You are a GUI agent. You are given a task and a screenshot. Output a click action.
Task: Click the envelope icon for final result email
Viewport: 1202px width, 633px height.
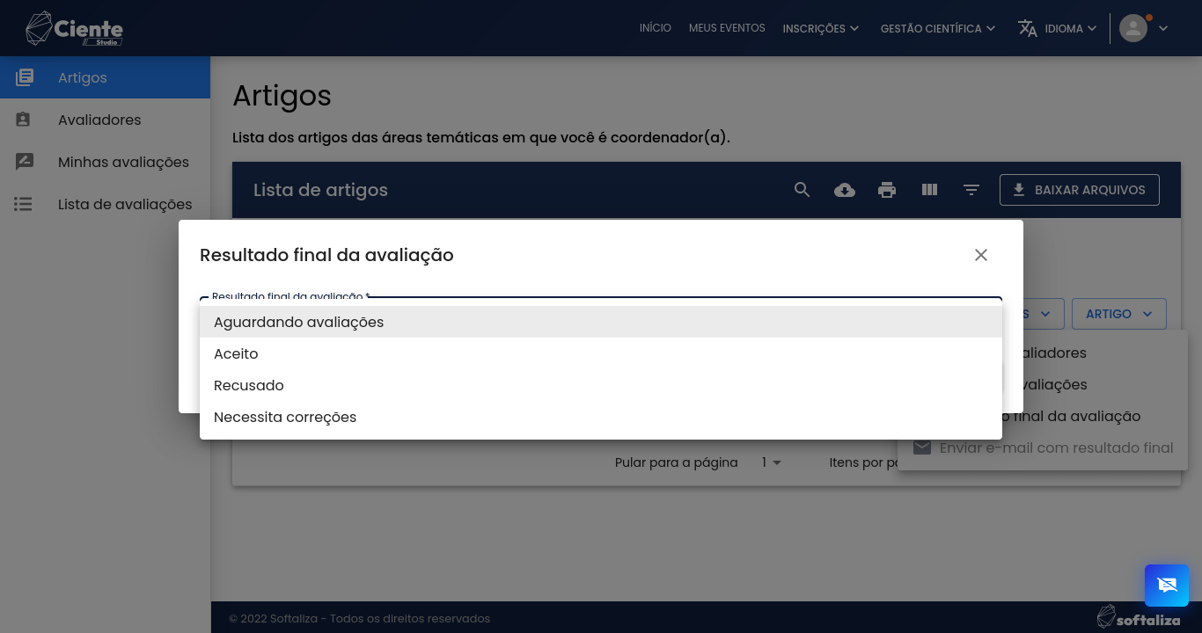[x=921, y=447]
